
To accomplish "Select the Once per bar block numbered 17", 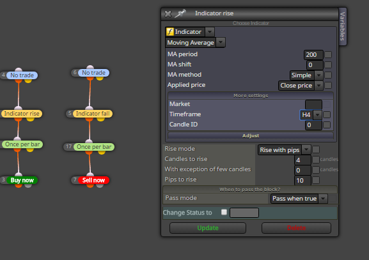I will click(94, 147).
